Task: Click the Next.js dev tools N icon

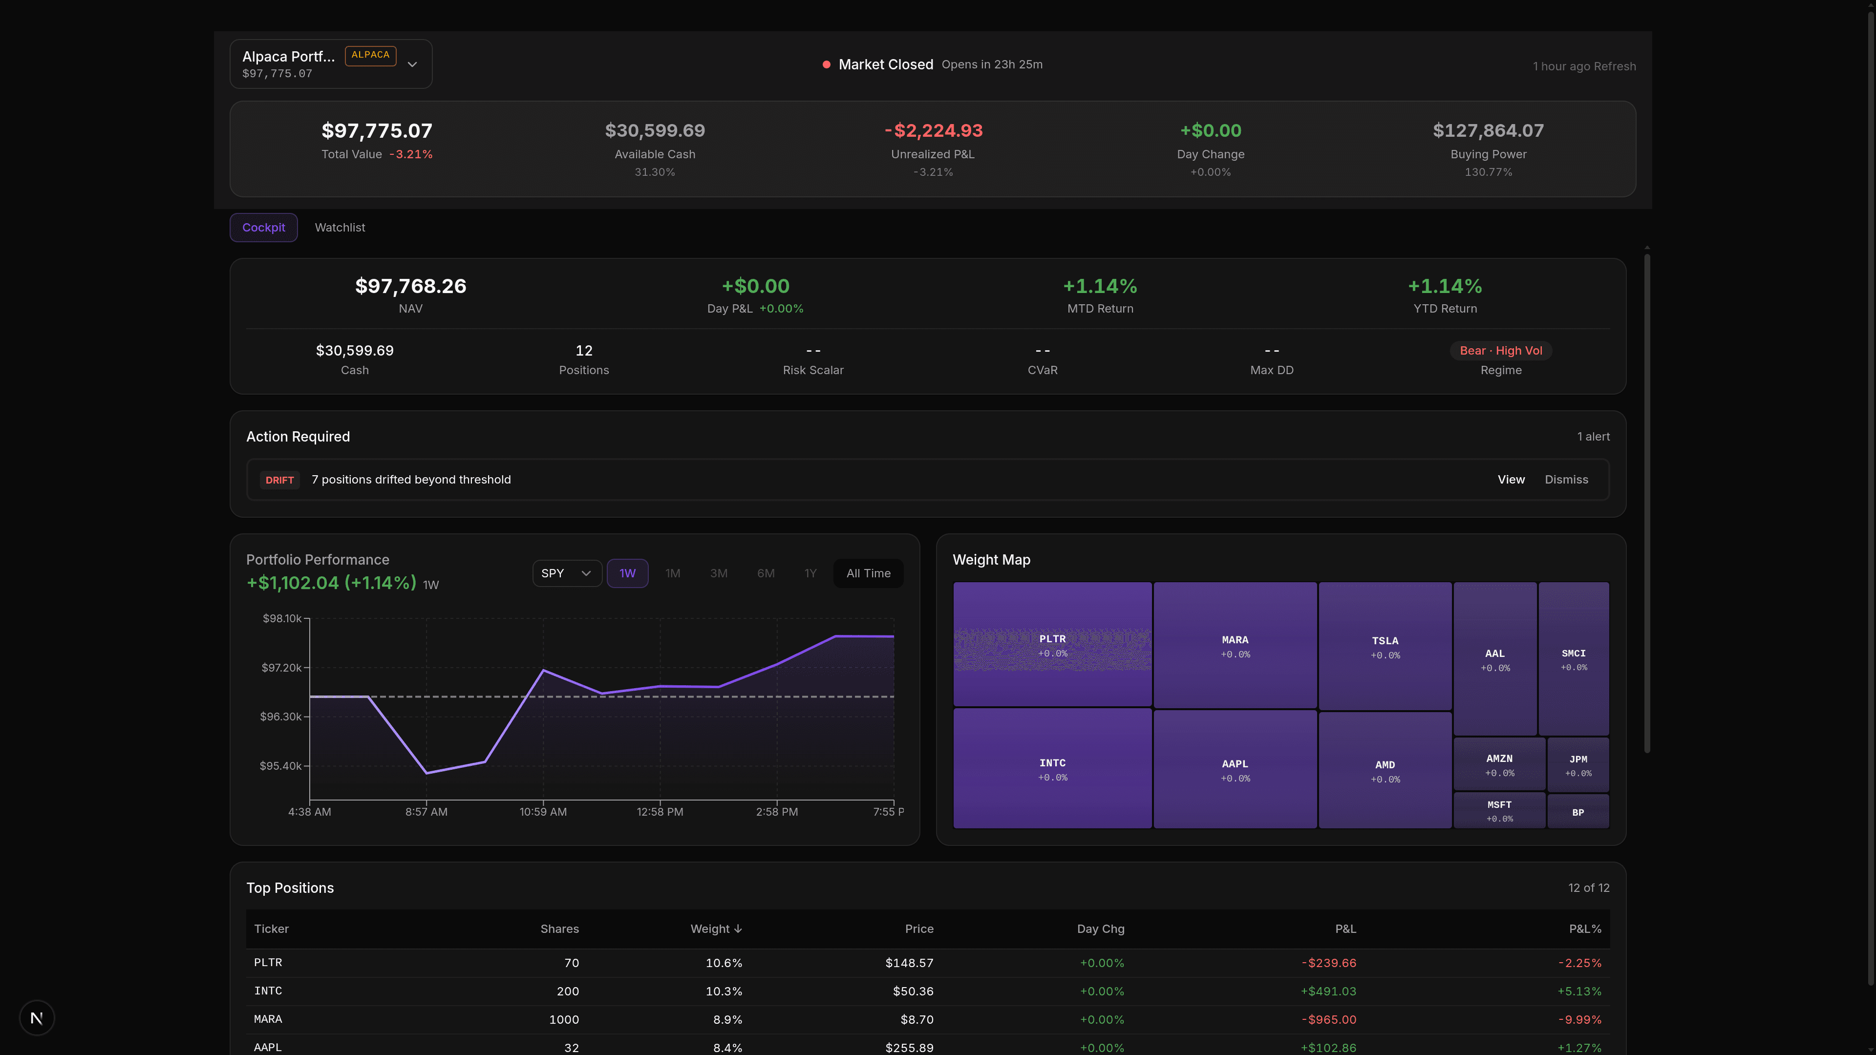Action: click(x=37, y=1018)
